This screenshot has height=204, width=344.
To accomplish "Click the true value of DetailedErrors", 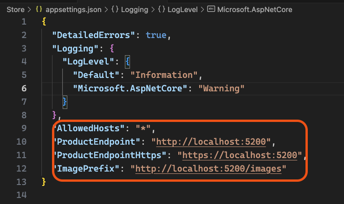I will (156, 35).
